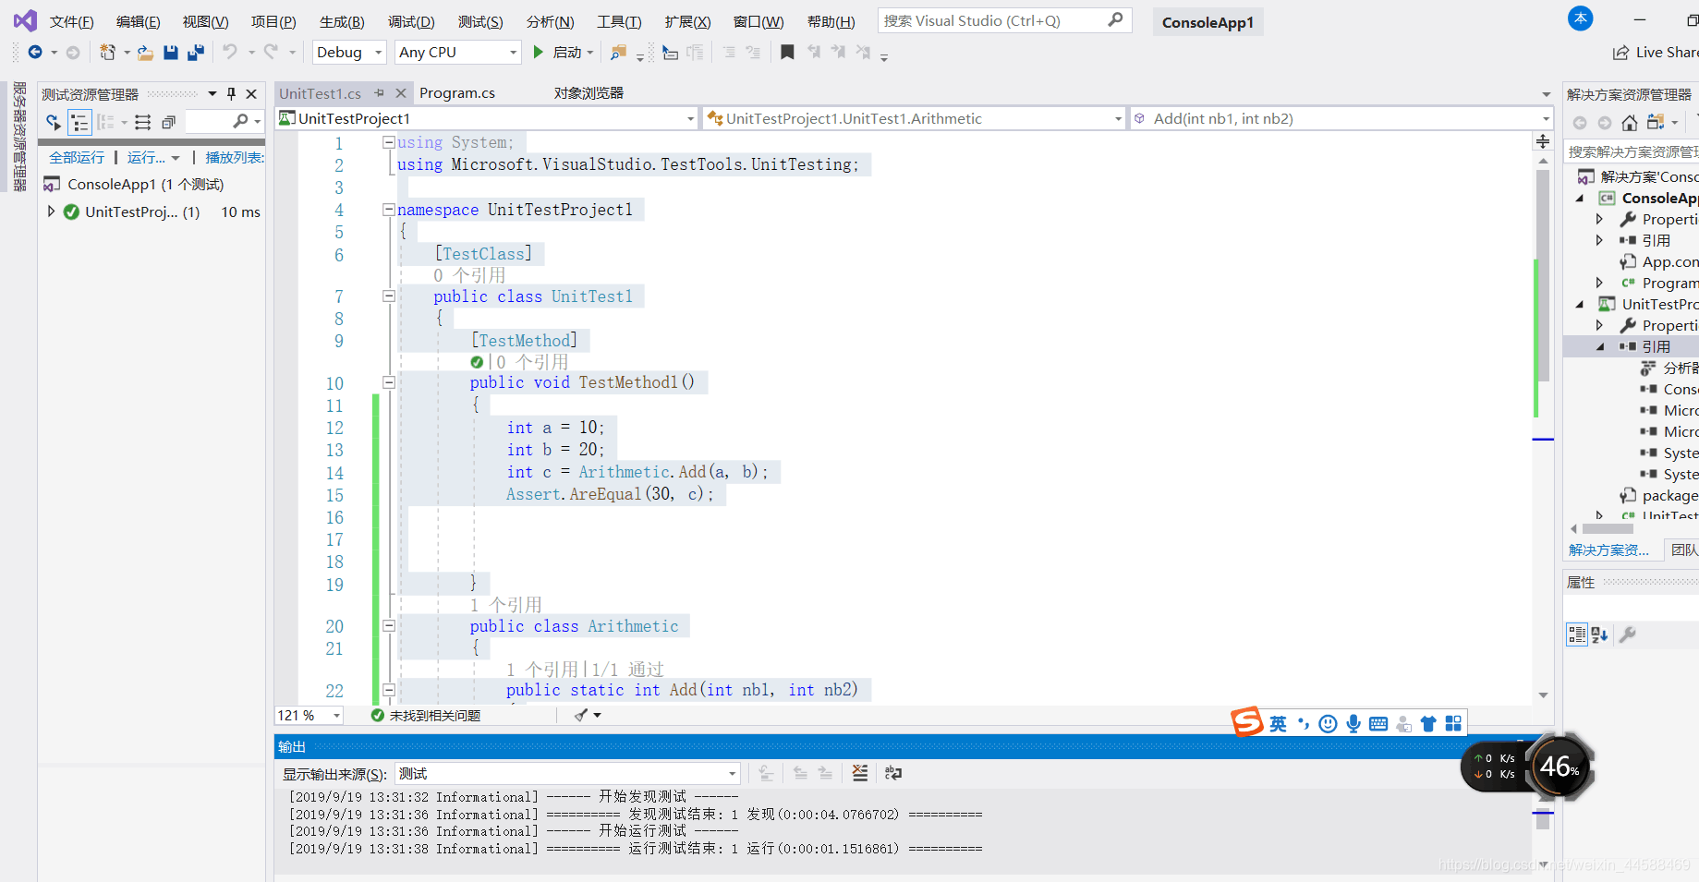Click the Sogou input method S logo
The height and width of the screenshot is (882, 1699).
click(1247, 722)
